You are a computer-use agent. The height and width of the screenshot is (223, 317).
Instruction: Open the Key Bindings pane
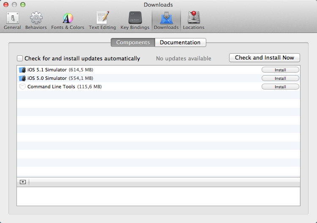(135, 21)
